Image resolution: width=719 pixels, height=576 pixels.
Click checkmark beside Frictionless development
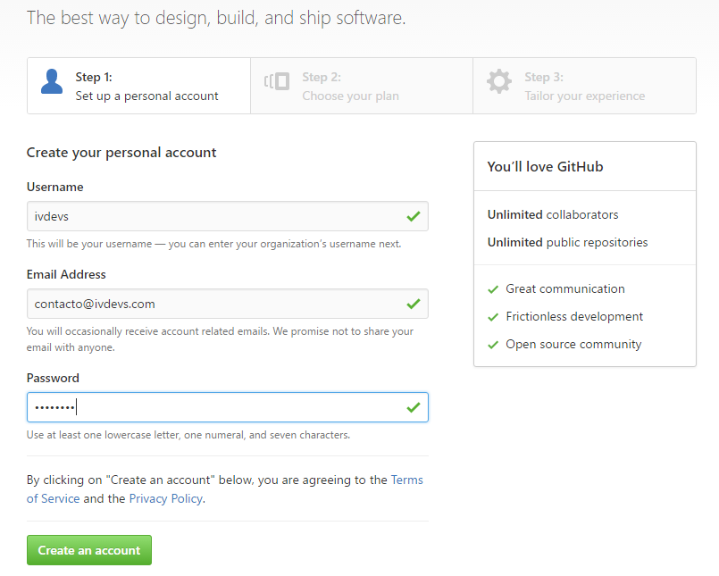coord(493,317)
